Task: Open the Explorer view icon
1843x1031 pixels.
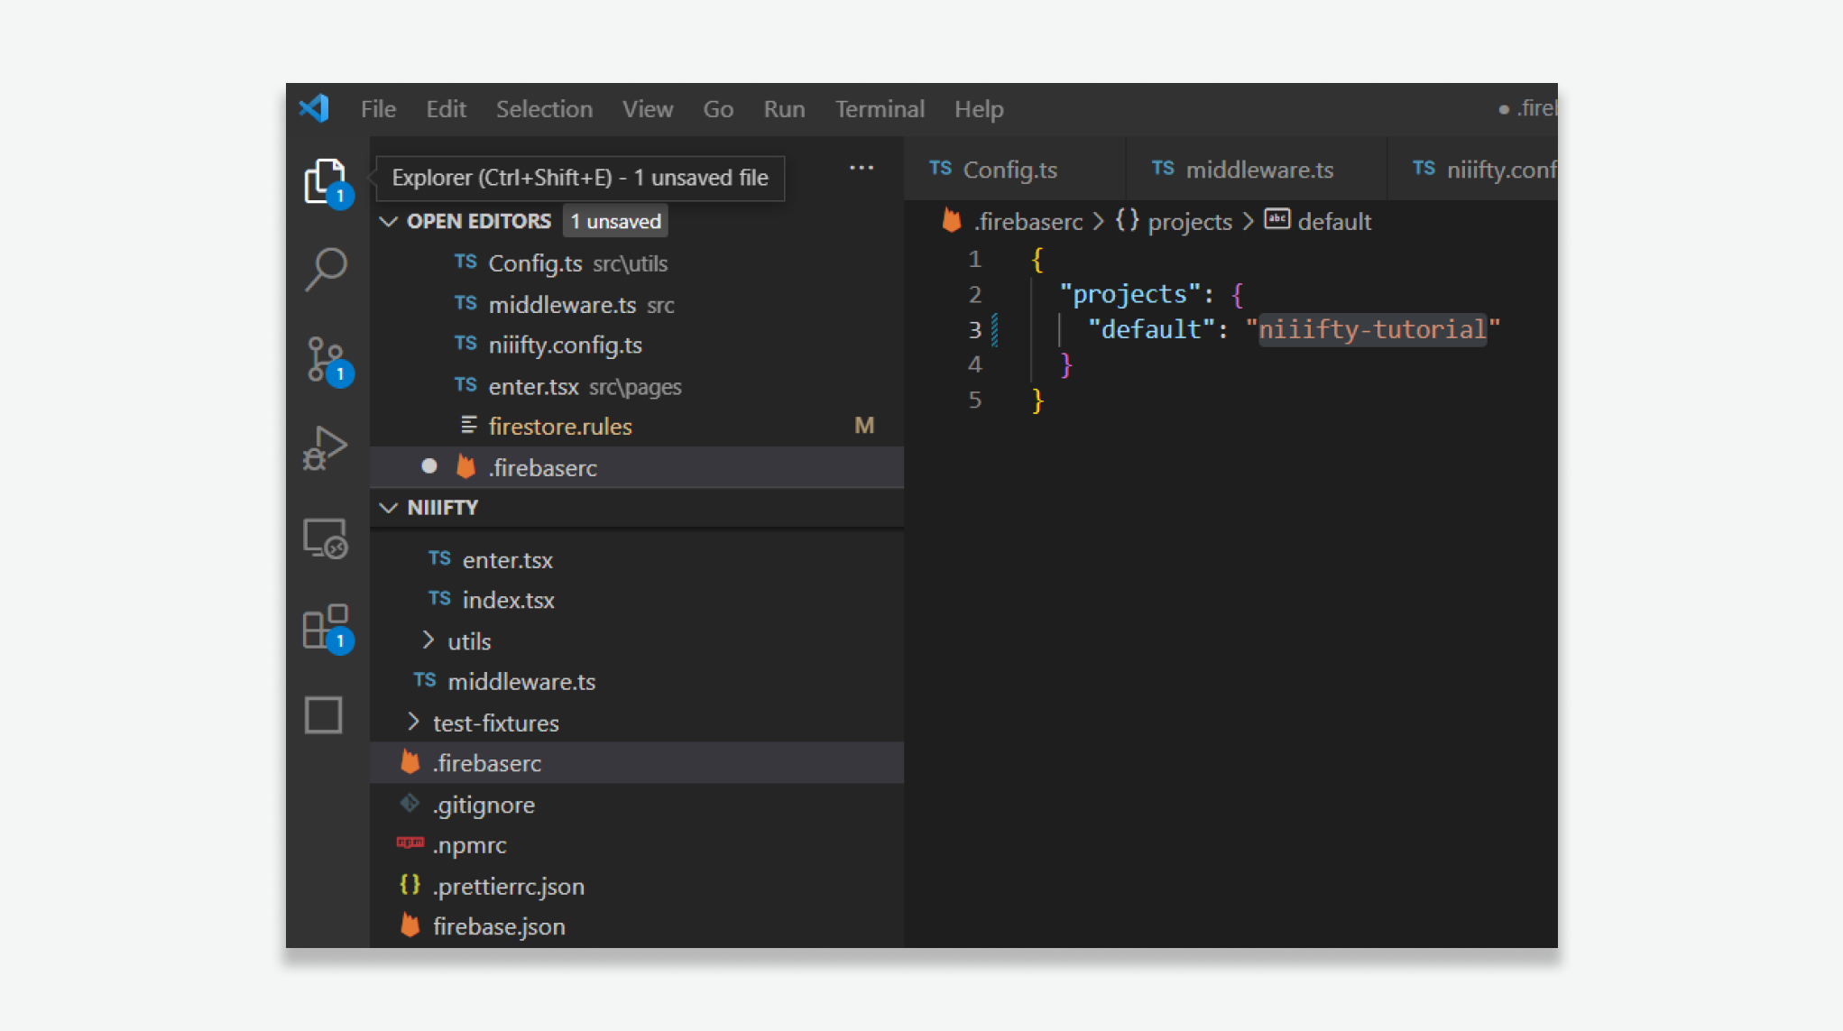Action: (x=325, y=181)
